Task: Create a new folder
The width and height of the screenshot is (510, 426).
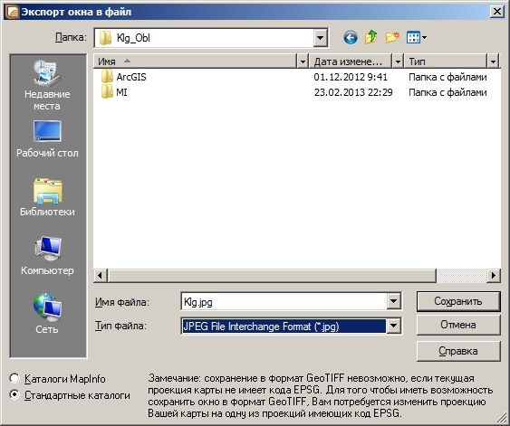Action: click(x=392, y=37)
